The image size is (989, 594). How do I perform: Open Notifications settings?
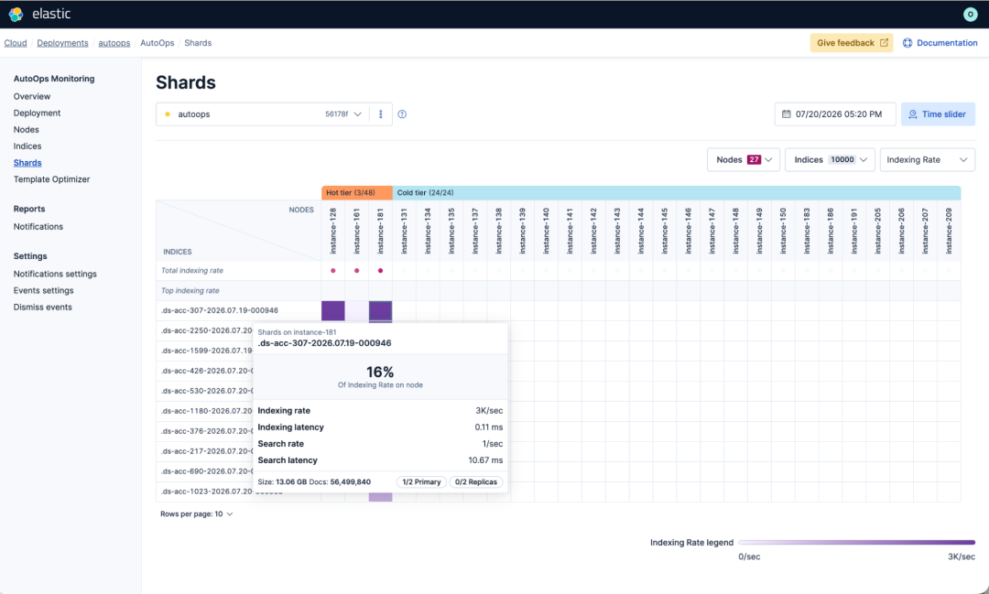click(56, 274)
